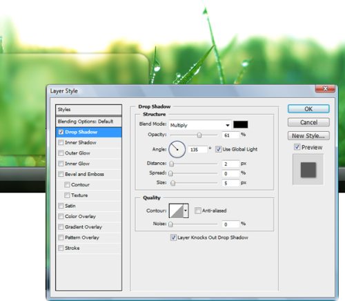Click the angle dial control

click(x=177, y=149)
